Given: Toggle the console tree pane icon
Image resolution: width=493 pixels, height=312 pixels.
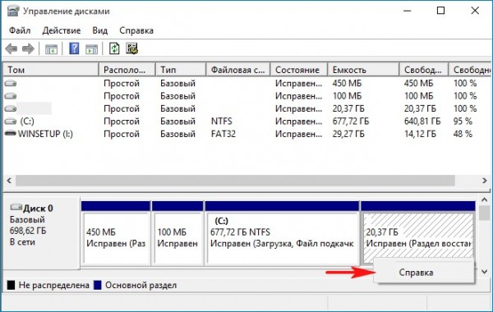Looking at the screenshot, I should [x=51, y=49].
